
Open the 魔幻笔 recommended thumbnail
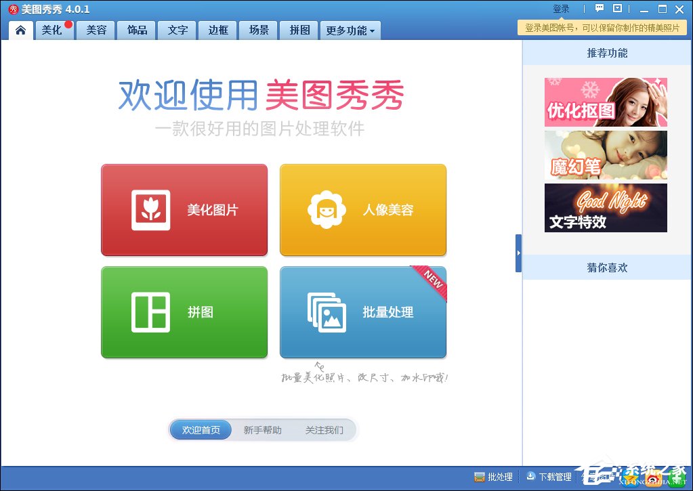point(606,155)
